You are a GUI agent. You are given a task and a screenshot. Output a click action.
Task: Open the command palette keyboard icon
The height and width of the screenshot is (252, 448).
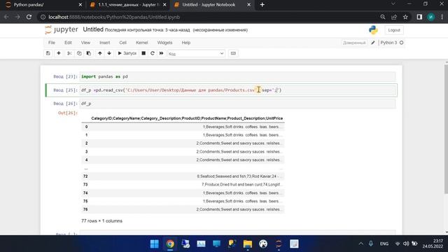[x=233, y=53]
